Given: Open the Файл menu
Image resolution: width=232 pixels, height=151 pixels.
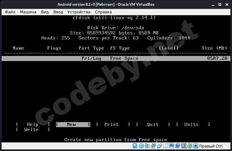Looking at the screenshot, I should [10, 12].
